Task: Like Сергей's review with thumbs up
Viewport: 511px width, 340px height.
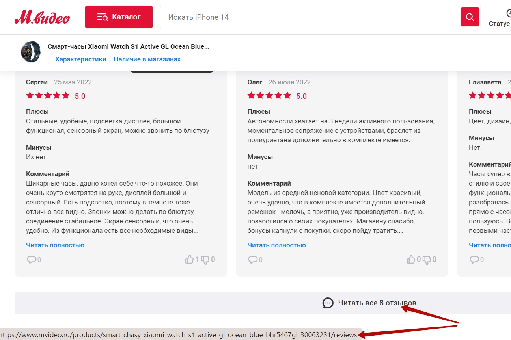Action: click(189, 259)
